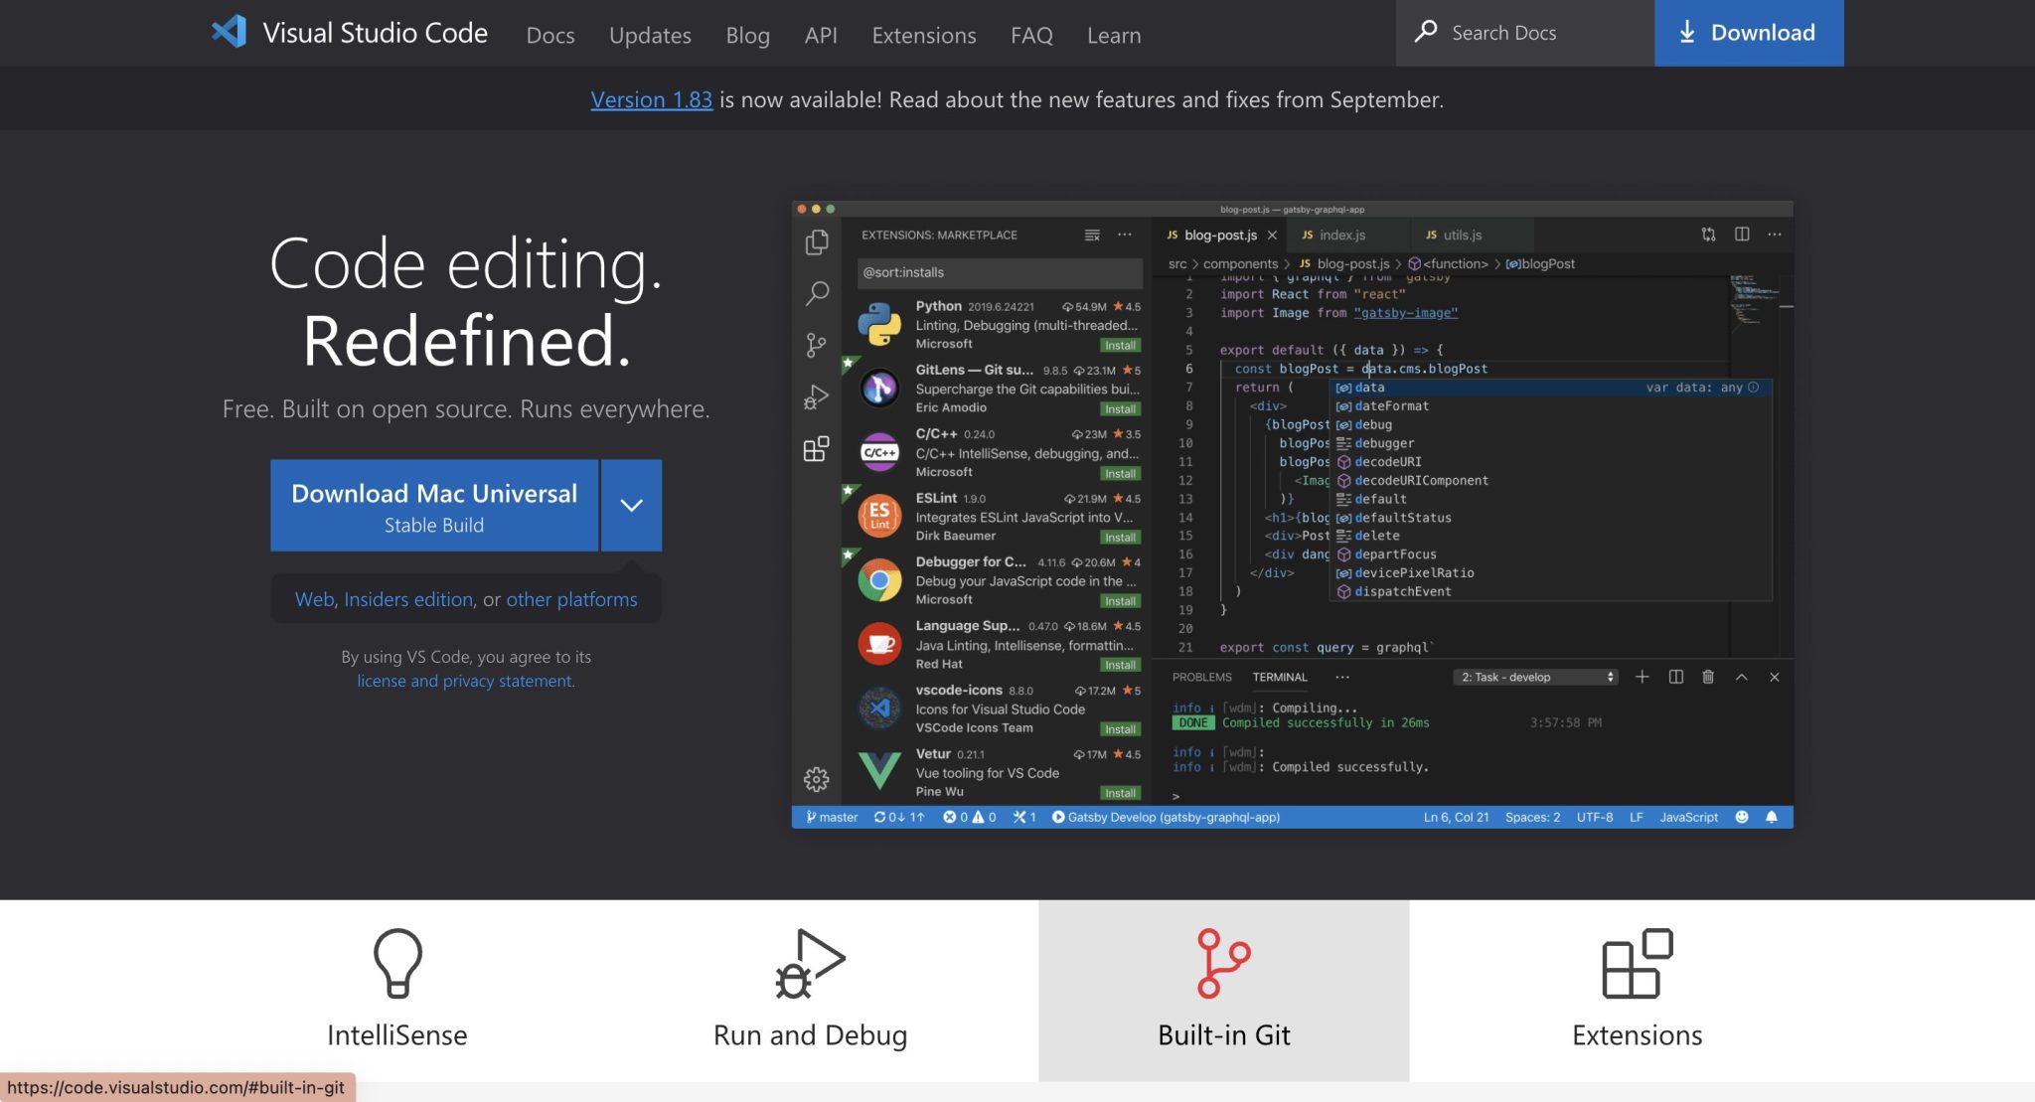Open the Docs menu in the navigation bar
Screen dimensions: 2035x1102
[x=549, y=35]
